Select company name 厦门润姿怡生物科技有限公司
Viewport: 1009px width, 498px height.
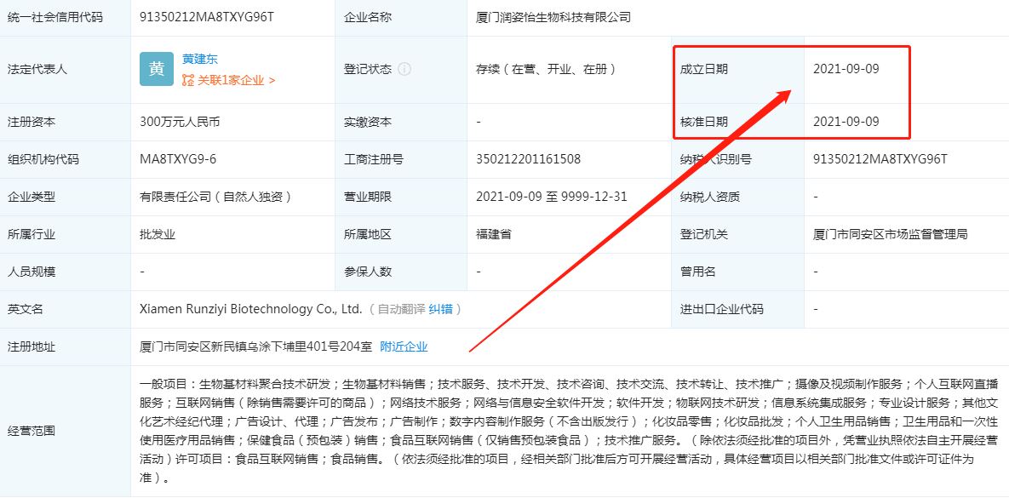tap(553, 17)
